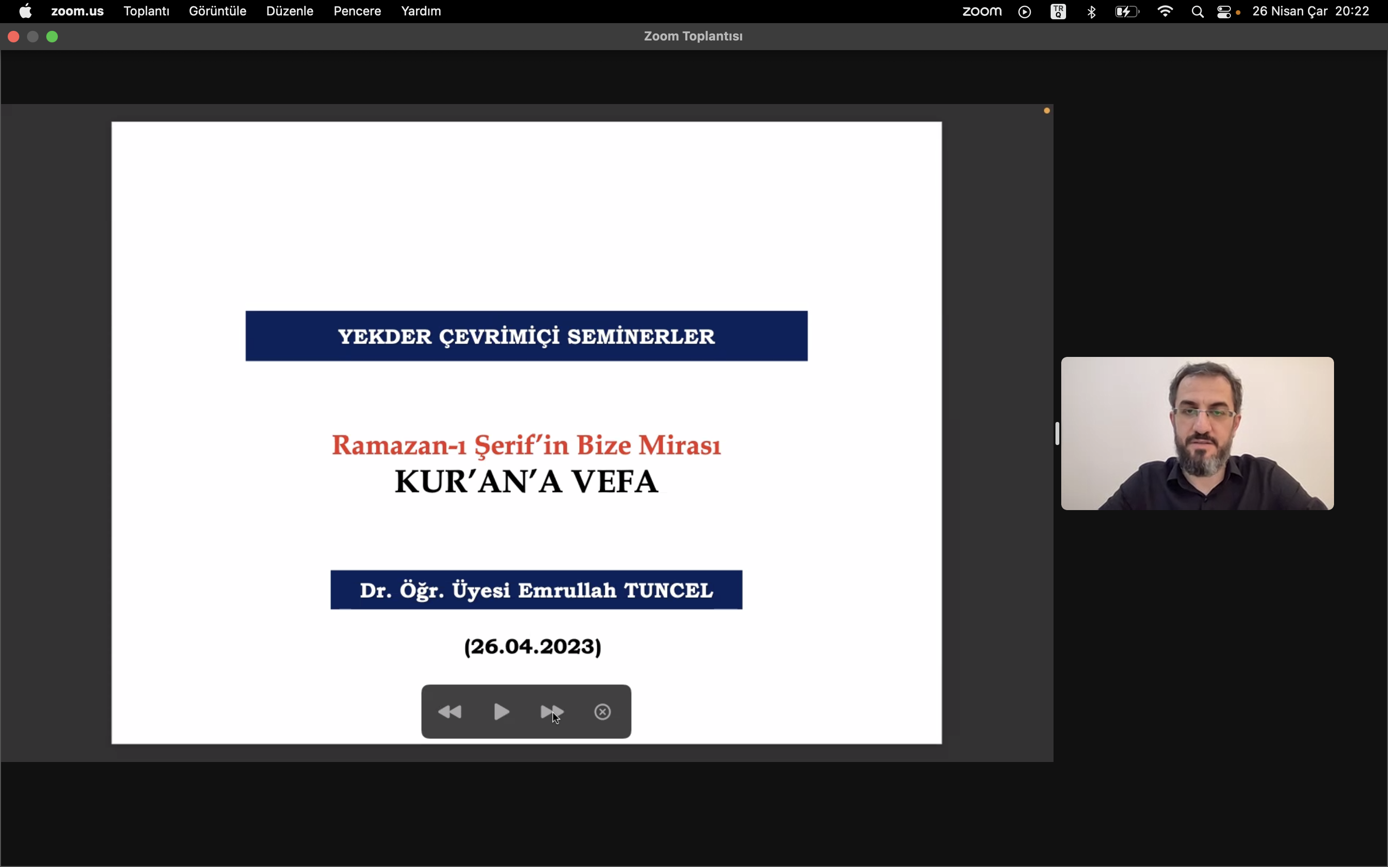This screenshot has height=867, width=1388.
Task: Open Spotlight search magnifier
Action: (x=1198, y=12)
